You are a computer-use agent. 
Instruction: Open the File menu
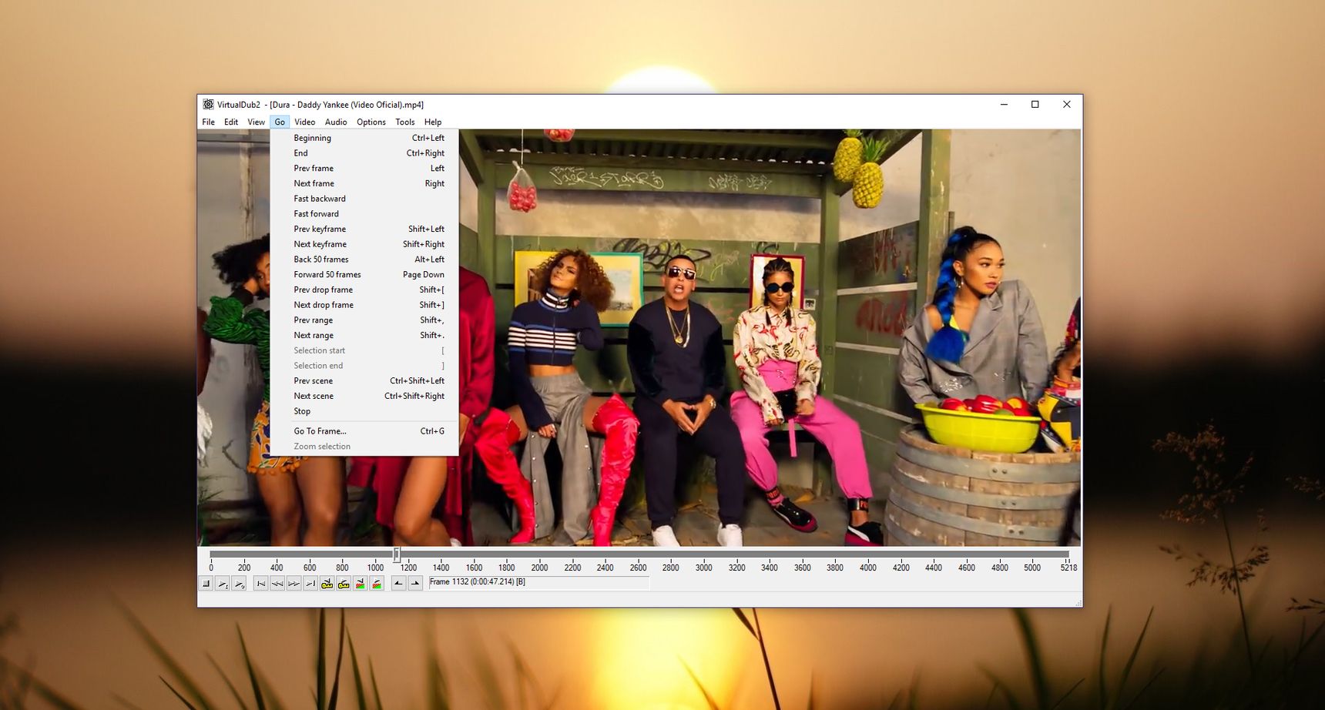pyautogui.click(x=209, y=122)
